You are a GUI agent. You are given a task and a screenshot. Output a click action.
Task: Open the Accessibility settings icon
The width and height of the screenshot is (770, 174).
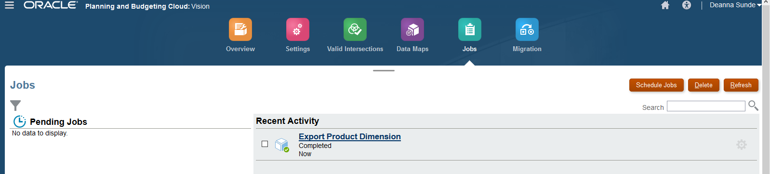tap(687, 5)
